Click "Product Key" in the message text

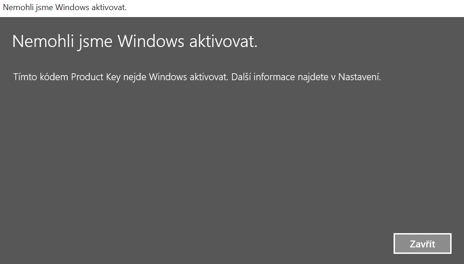click(96, 77)
